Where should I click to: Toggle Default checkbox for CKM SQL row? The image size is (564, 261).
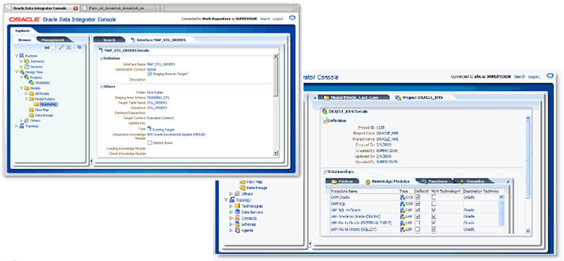point(418,204)
